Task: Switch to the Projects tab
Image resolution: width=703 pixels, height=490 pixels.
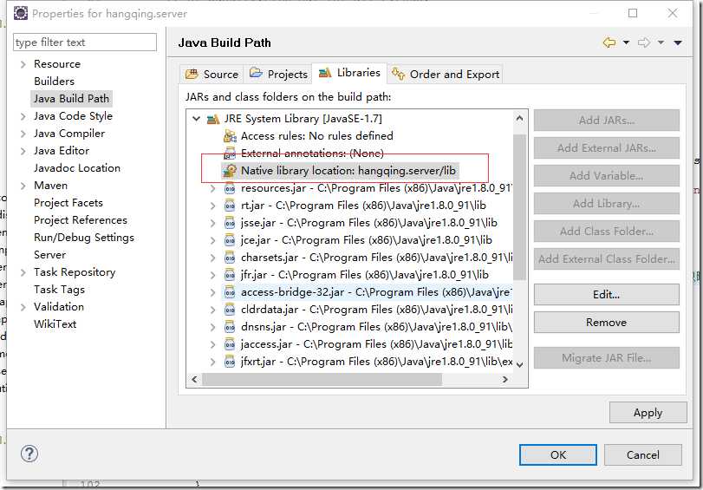Action: [278, 74]
